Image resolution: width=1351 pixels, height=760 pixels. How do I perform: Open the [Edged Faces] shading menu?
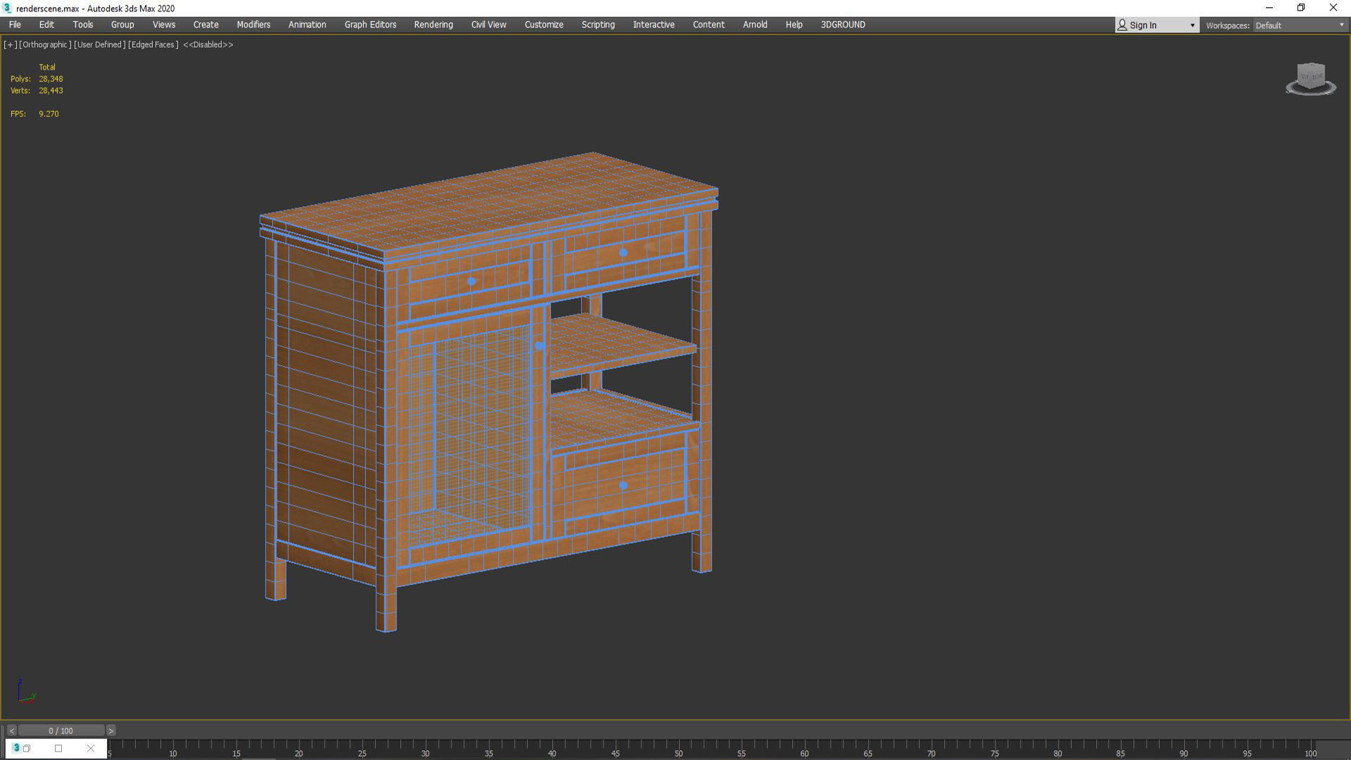pos(153,44)
